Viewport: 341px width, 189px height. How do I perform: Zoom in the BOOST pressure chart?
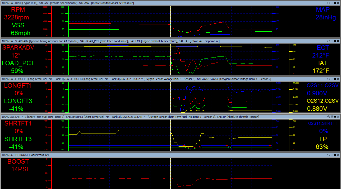[x=332, y=155]
